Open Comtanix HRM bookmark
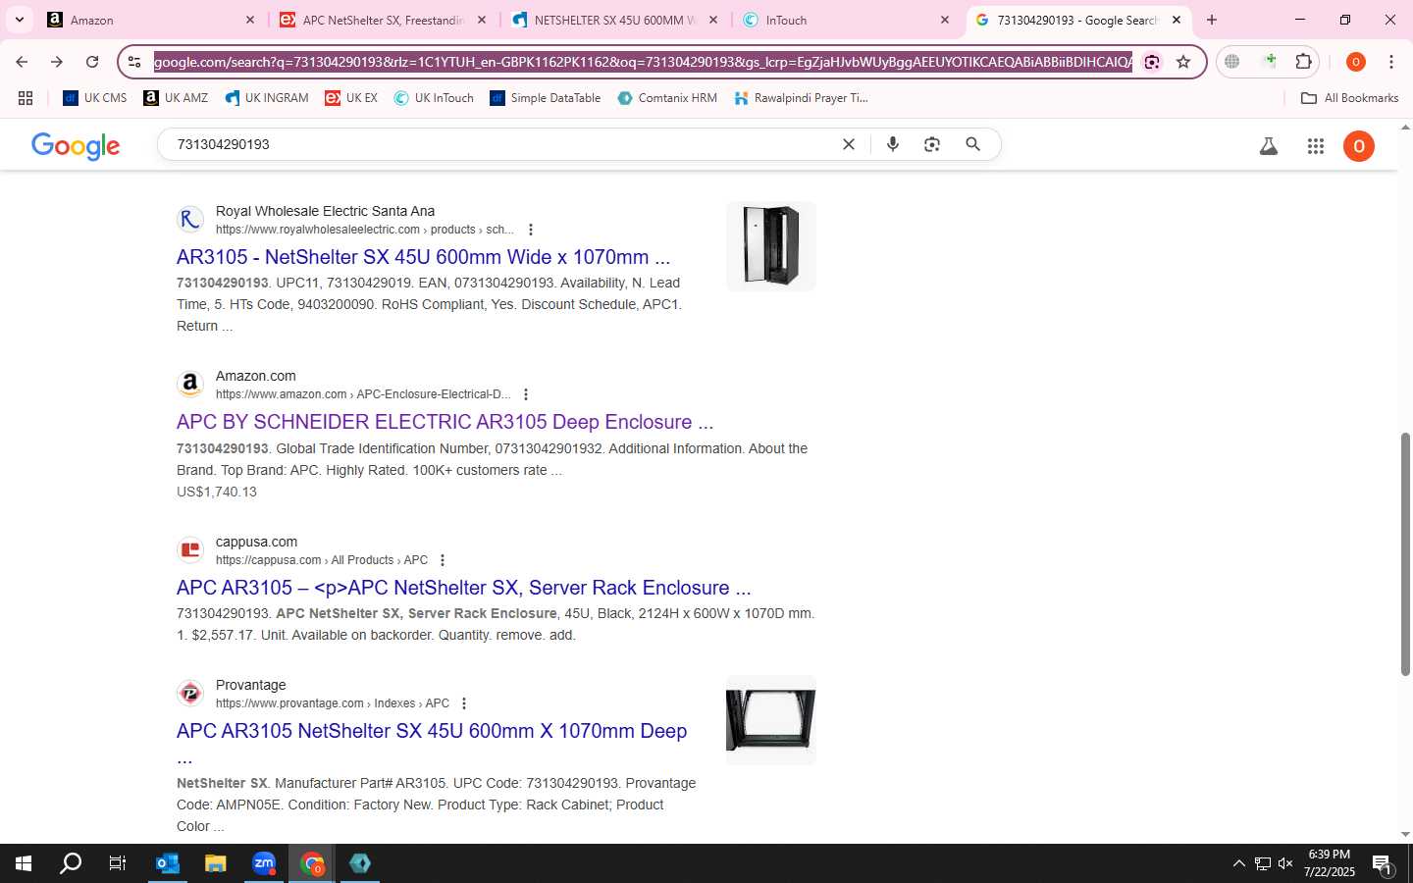The width and height of the screenshot is (1413, 883). (x=667, y=98)
